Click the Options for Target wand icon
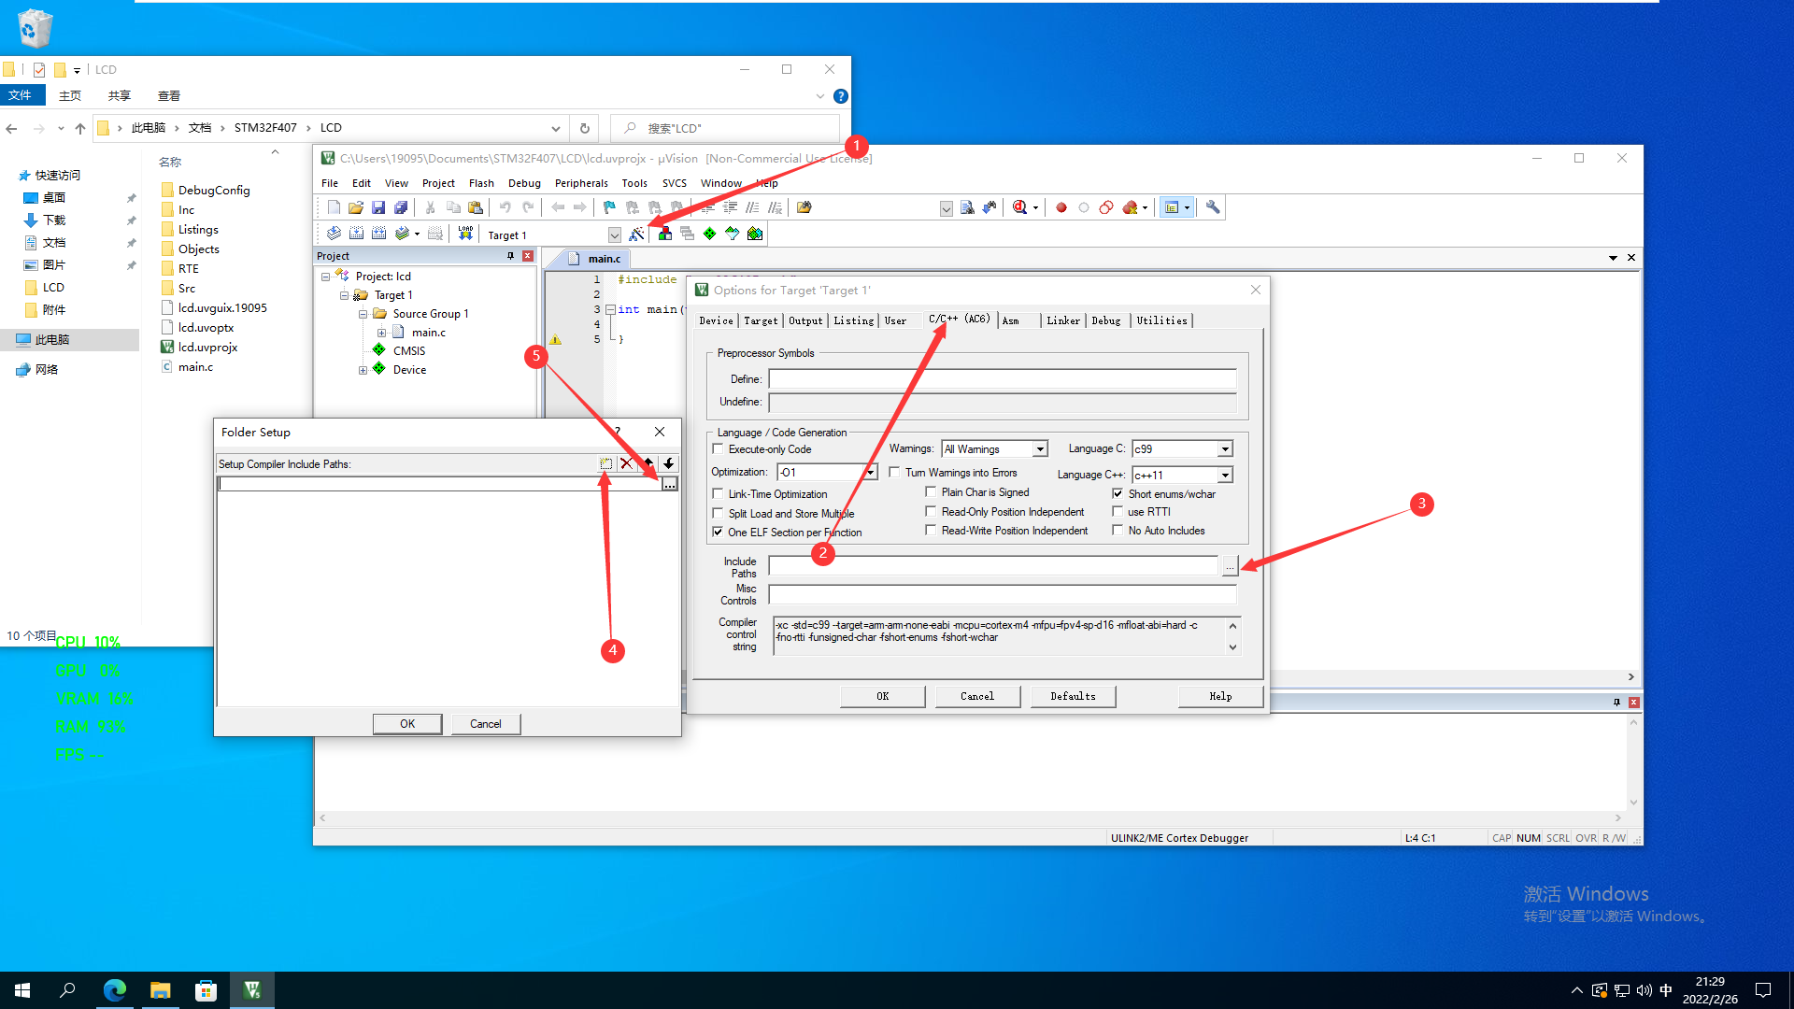This screenshot has width=1794, height=1009. pos(636,234)
